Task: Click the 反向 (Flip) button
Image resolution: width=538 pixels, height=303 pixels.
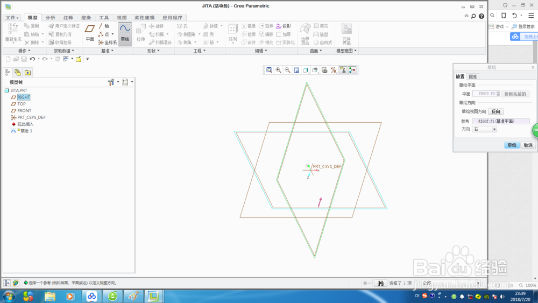Action: (x=496, y=111)
